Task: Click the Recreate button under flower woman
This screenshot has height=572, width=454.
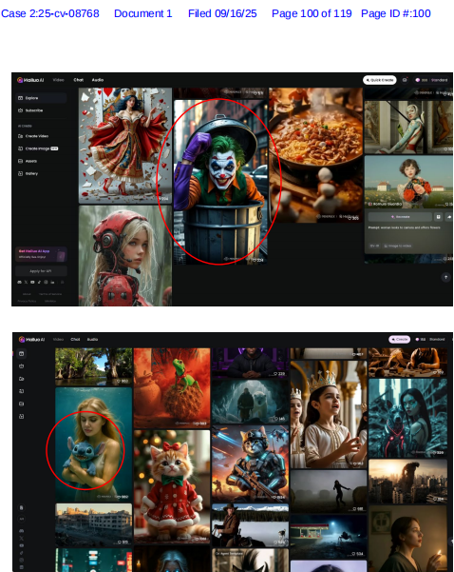Action: (x=400, y=217)
